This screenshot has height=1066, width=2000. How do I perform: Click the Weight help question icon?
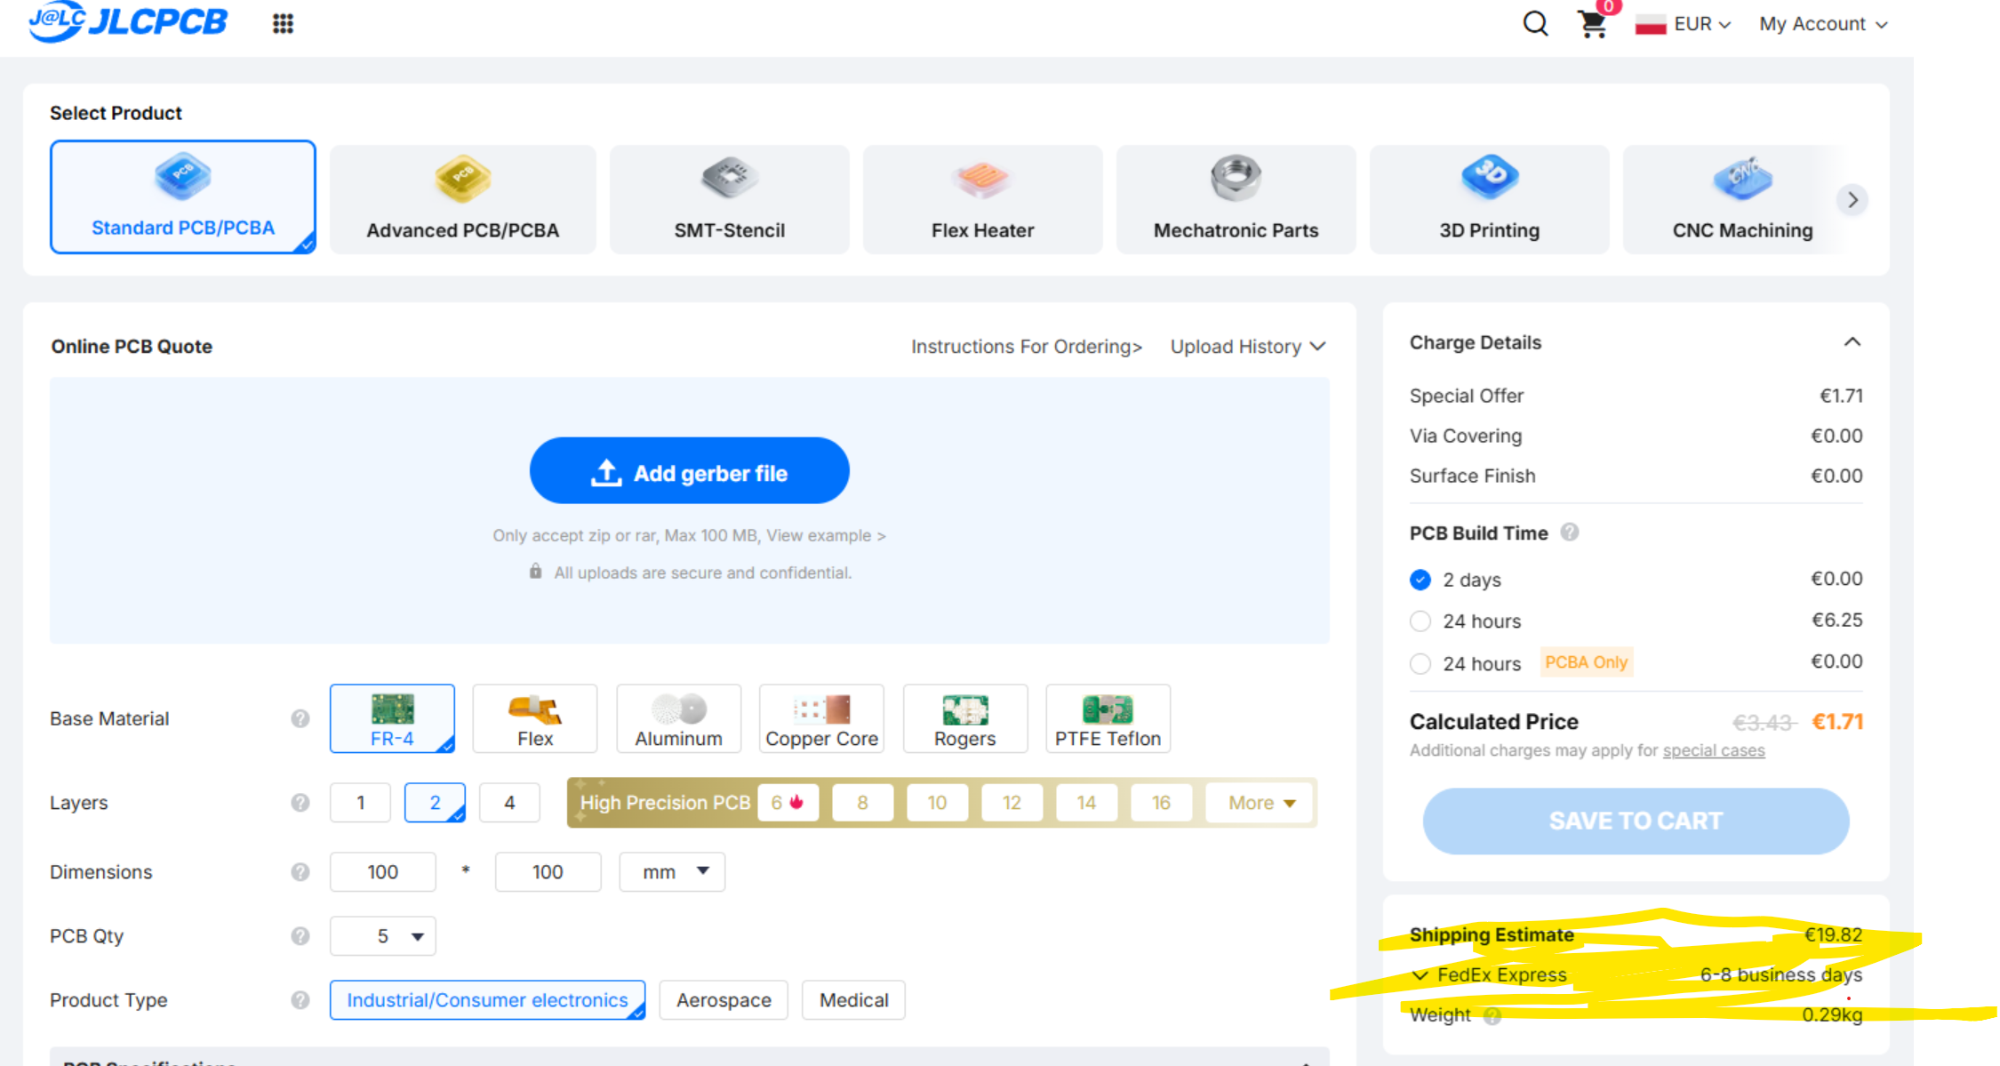[1492, 1015]
